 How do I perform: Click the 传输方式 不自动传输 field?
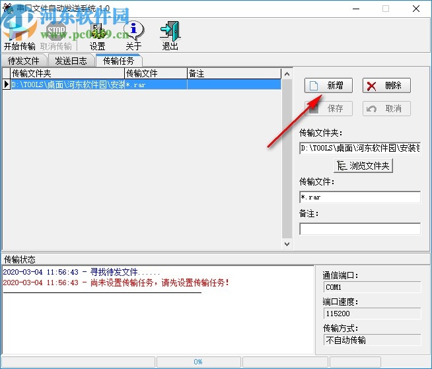tap(372, 340)
